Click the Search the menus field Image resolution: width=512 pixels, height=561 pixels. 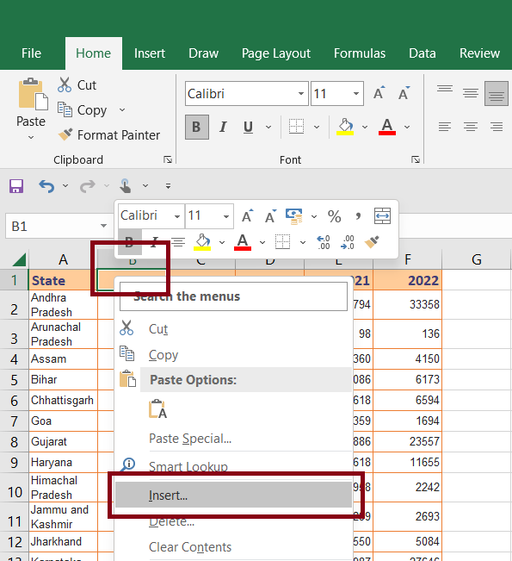[234, 296]
